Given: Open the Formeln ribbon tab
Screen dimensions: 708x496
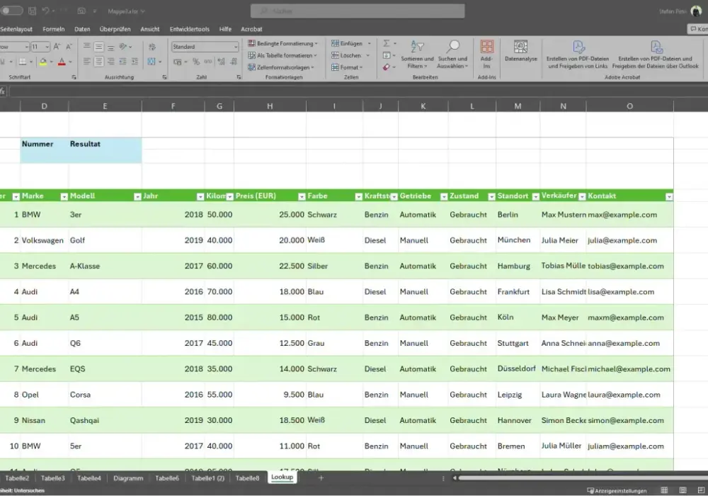Looking at the screenshot, I should point(54,29).
